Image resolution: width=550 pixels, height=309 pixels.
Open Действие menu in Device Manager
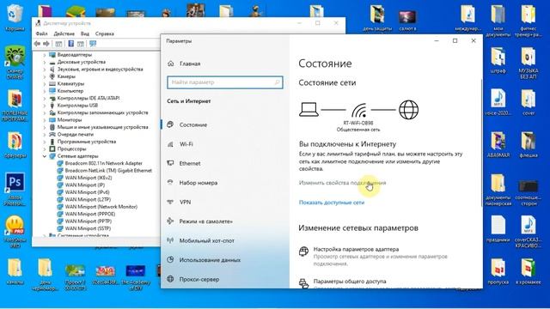click(x=64, y=33)
